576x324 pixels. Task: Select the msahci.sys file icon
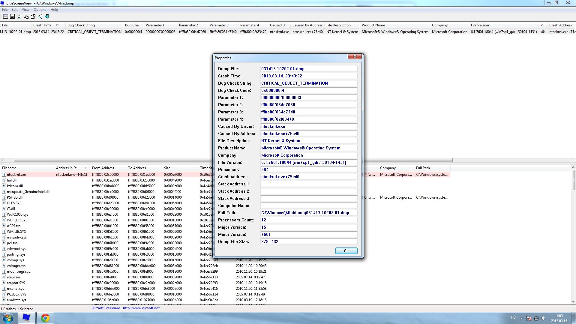(x=4, y=288)
